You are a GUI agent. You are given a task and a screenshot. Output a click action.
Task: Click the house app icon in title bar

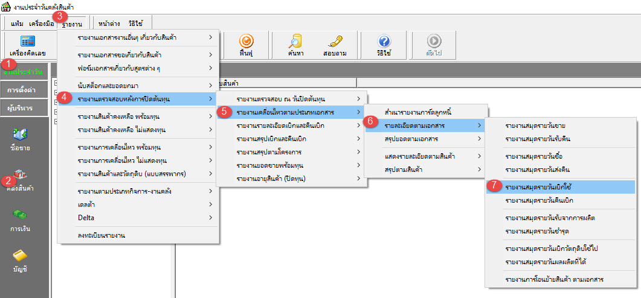[x=6, y=7]
